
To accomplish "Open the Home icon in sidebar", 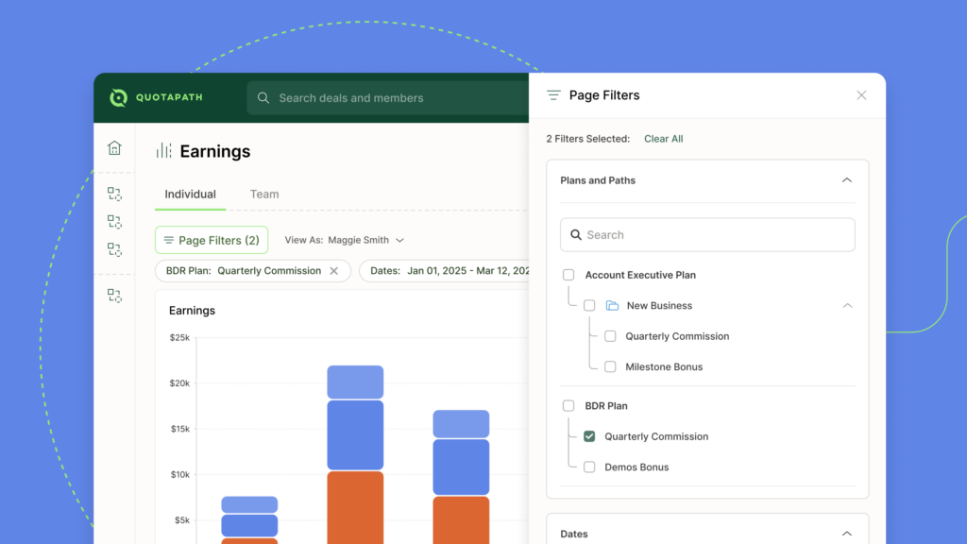I will pos(114,147).
